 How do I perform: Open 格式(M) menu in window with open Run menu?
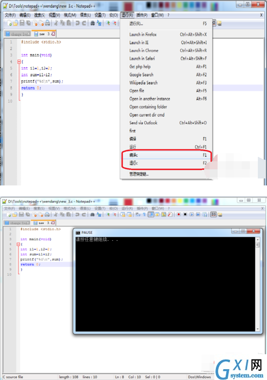pyautogui.click(x=70, y=15)
